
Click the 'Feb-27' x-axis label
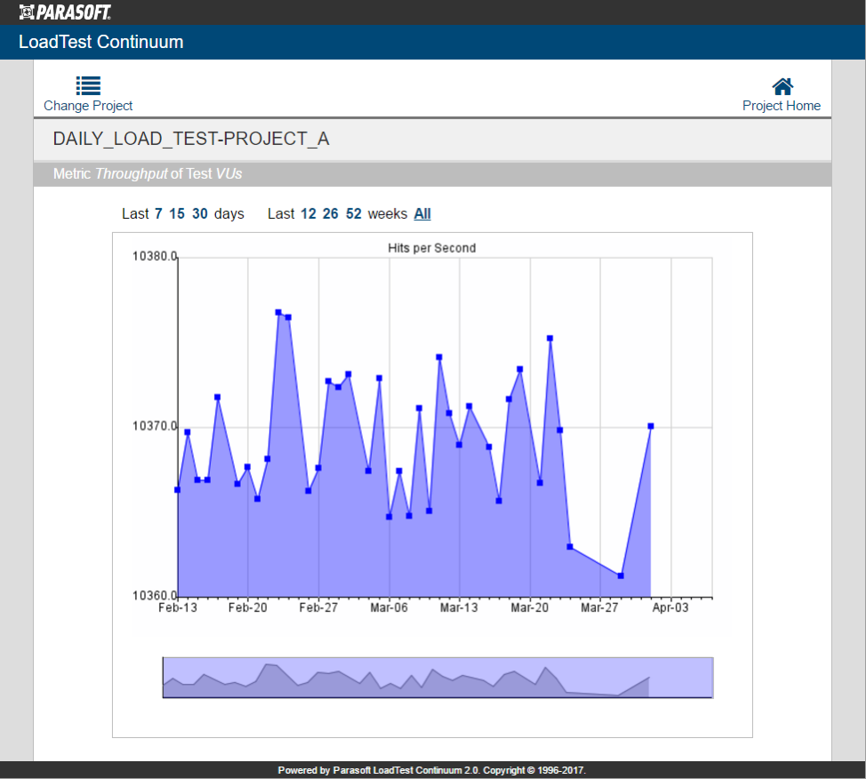coord(318,607)
